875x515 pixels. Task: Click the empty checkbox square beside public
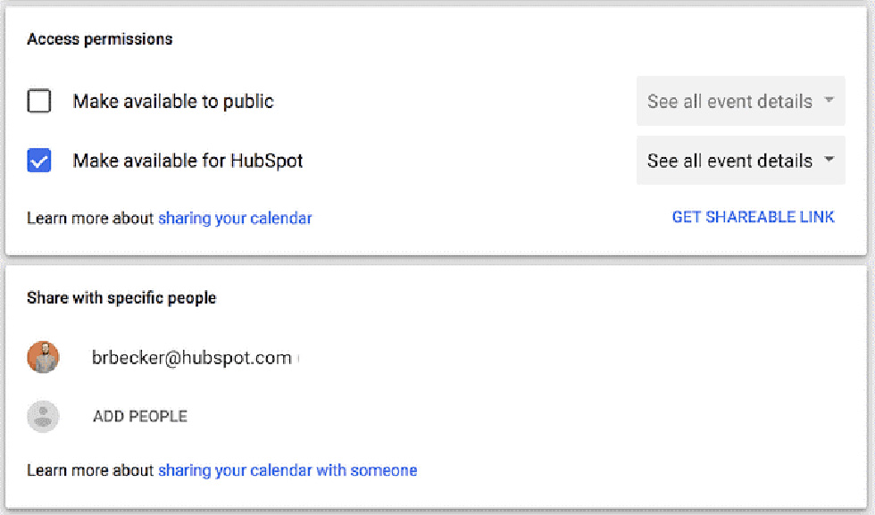[x=39, y=102]
